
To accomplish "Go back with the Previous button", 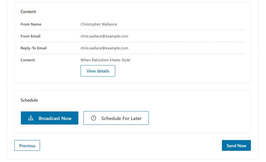I will tap(27, 145).
